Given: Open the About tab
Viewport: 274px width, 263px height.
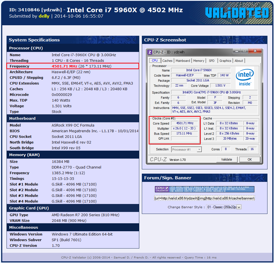Looking at the screenshot, I should [x=239, y=61].
